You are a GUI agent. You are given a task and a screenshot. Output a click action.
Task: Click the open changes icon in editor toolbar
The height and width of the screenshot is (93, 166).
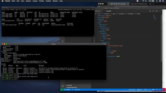point(150,11)
